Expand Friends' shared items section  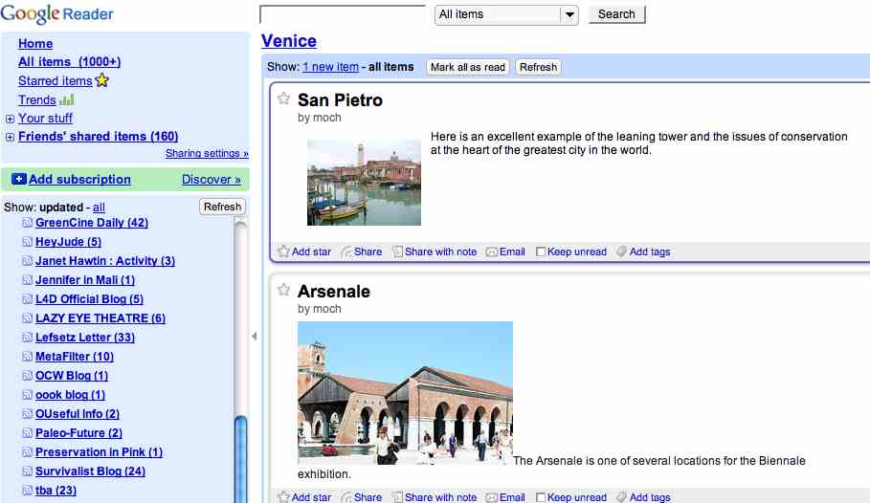click(x=10, y=137)
